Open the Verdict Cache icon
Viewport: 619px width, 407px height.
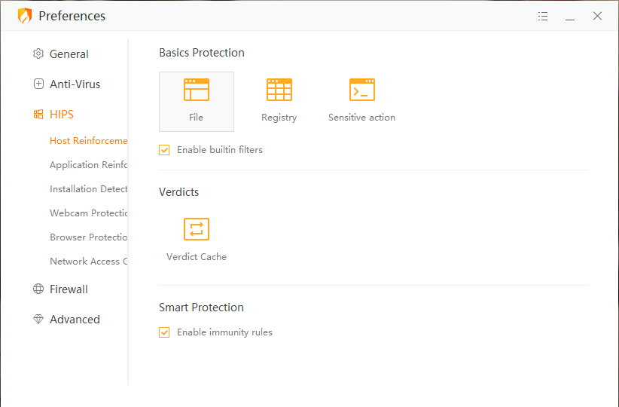[197, 230]
